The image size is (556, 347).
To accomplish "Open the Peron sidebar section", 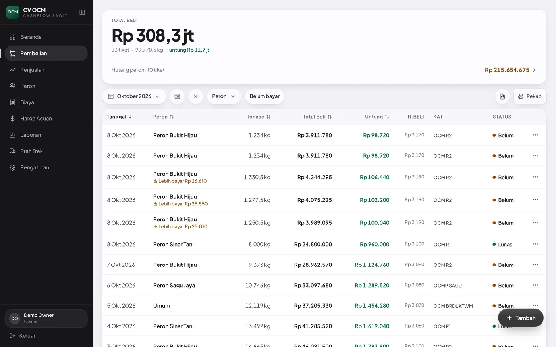I will point(46,86).
